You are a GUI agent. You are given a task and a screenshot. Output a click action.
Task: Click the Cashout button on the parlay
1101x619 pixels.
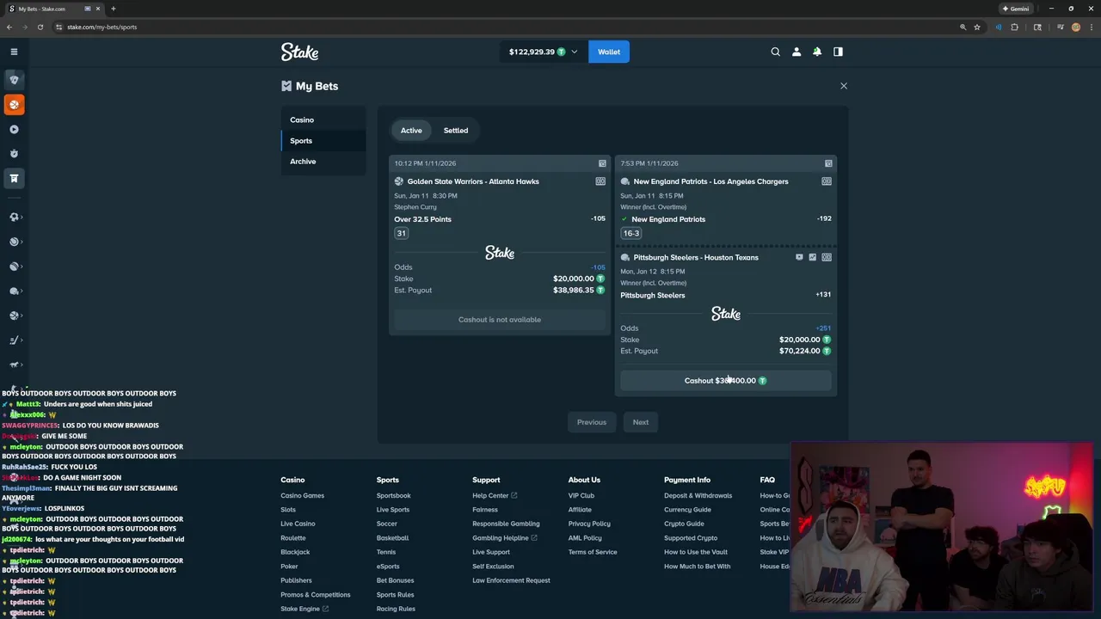click(725, 381)
